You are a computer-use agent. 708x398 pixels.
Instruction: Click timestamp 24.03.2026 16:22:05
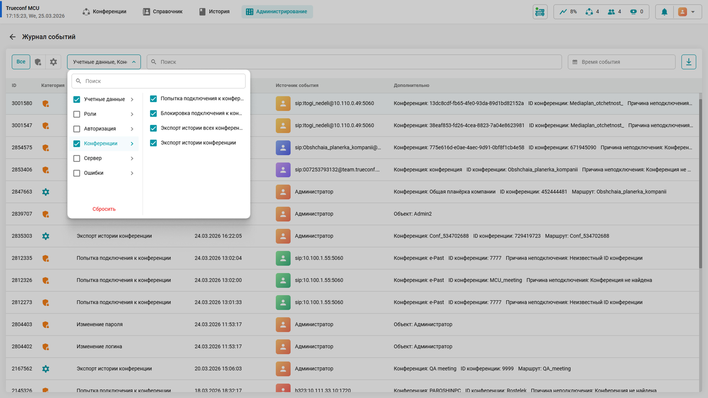click(x=218, y=236)
